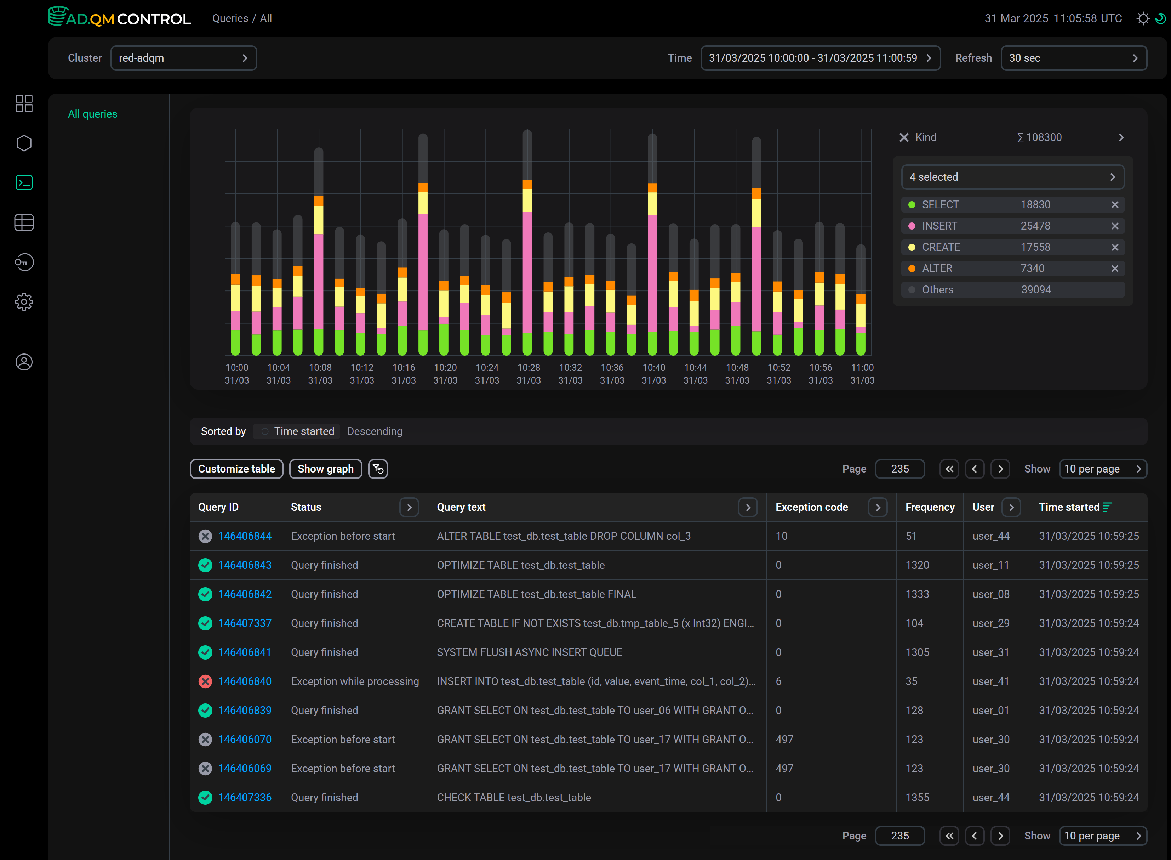Open the access keys section

(x=24, y=262)
